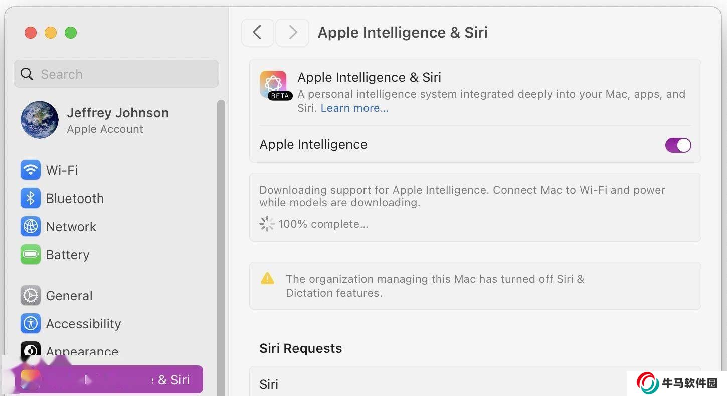
Task: Click the Earth profile picture
Action: [40, 120]
